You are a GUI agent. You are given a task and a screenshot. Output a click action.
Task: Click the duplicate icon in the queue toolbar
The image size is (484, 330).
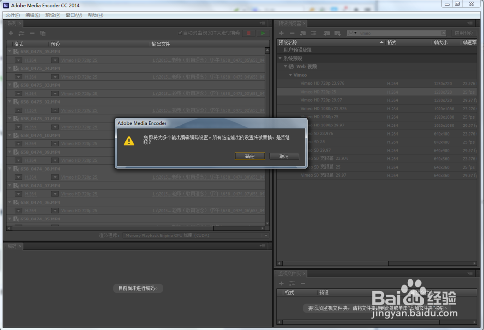click(x=43, y=33)
